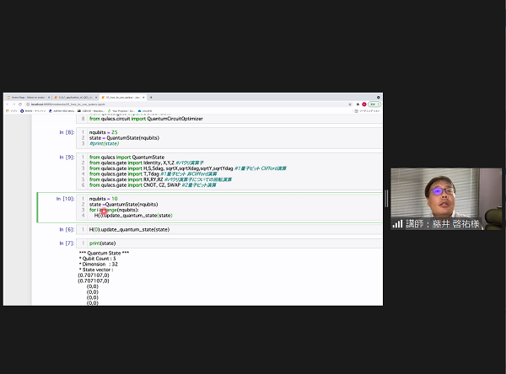The height and width of the screenshot is (374, 506).
Task: Open the Your Projects bookmark
Action: [x=121, y=111]
